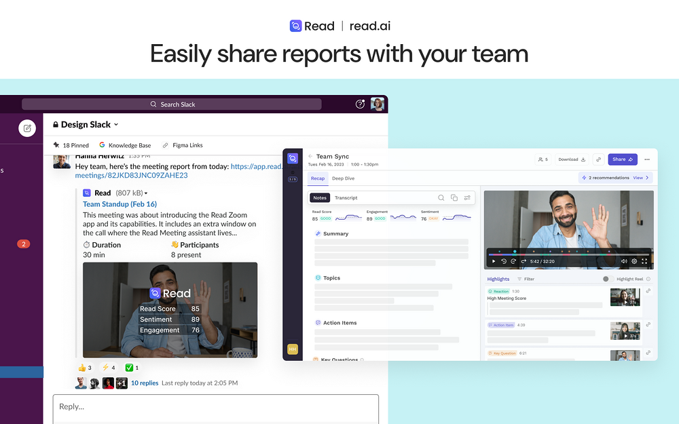Click Topics section heading
This screenshot has width=679, height=424.
(x=332, y=277)
